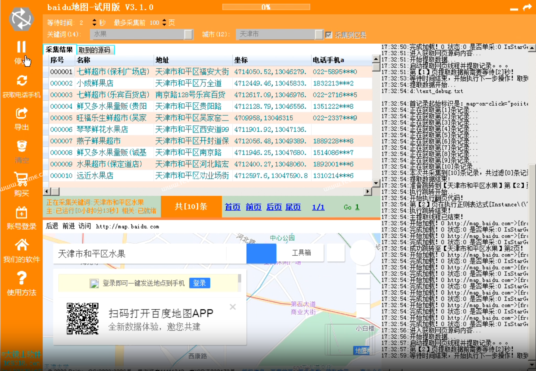This screenshot has width=536, height=371.
Task: Minimize the baidu map tool window
Action: coord(514,9)
